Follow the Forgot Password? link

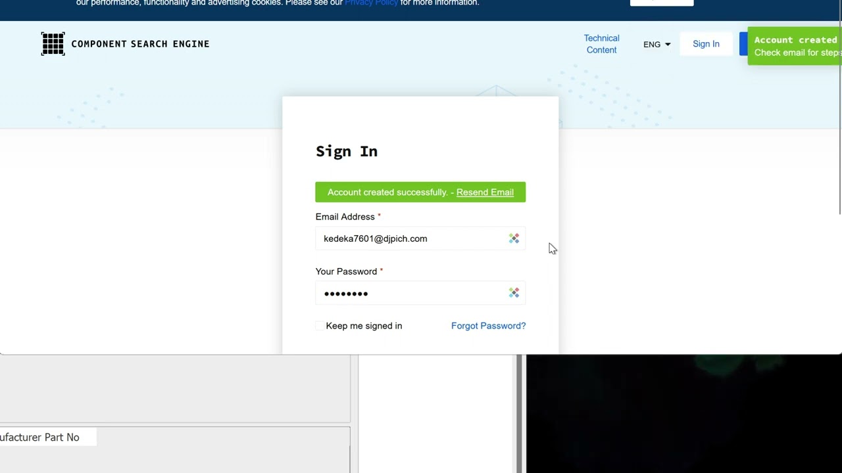pos(488,326)
